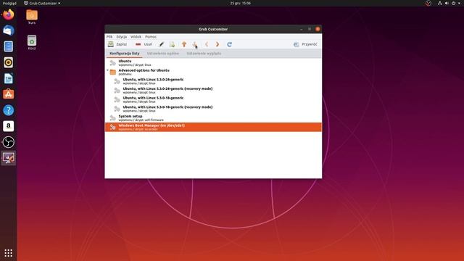Click gear icon of System setup row

point(113,118)
